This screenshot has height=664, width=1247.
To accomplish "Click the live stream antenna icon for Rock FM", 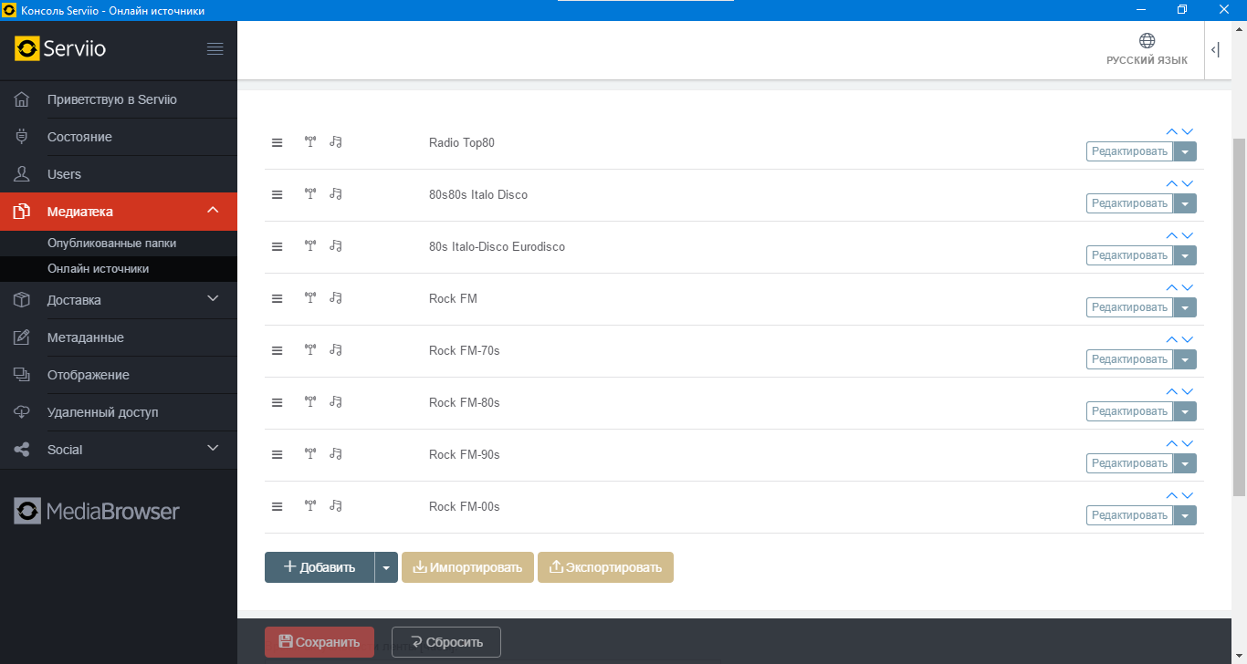I will pyautogui.click(x=310, y=297).
